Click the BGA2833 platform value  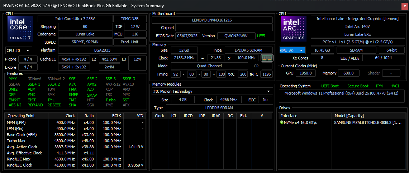[x=102, y=50]
